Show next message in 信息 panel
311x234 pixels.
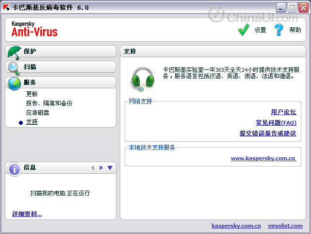pyautogui.click(x=101, y=167)
